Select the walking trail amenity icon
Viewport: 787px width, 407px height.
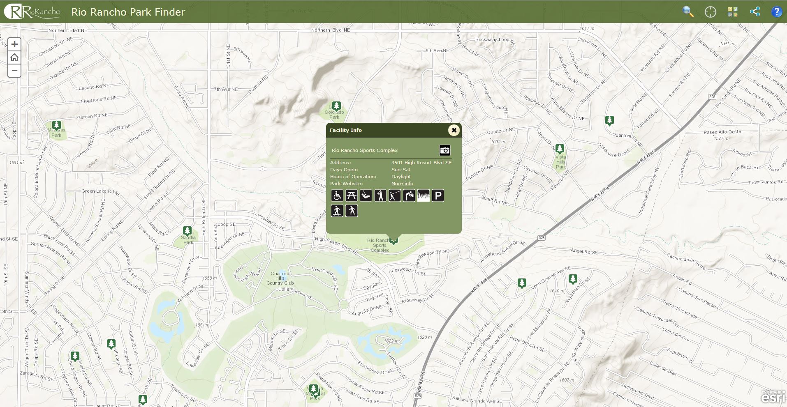pos(352,211)
